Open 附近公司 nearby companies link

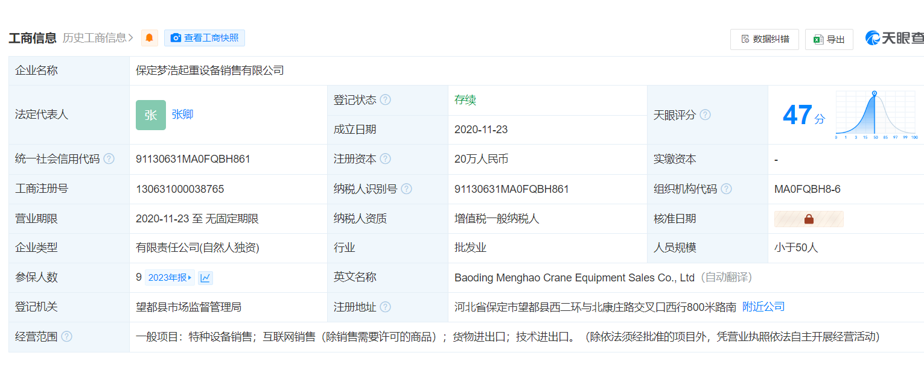(763, 307)
